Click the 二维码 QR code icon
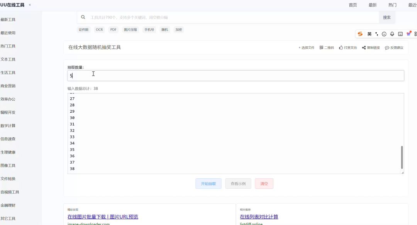Image resolution: width=417 pixels, height=225 pixels. click(321, 48)
